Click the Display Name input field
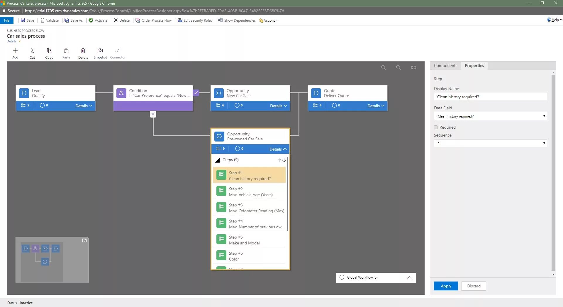 (490, 97)
